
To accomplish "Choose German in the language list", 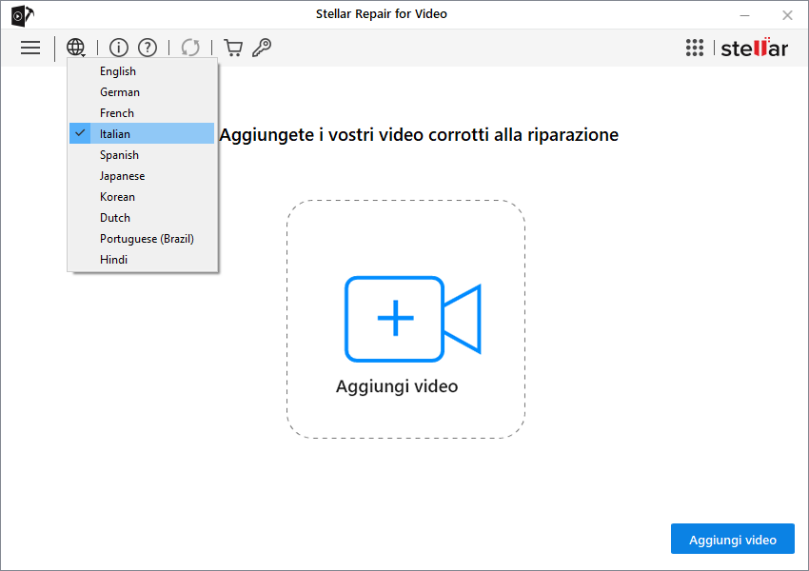I will click(x=142, y=91).
